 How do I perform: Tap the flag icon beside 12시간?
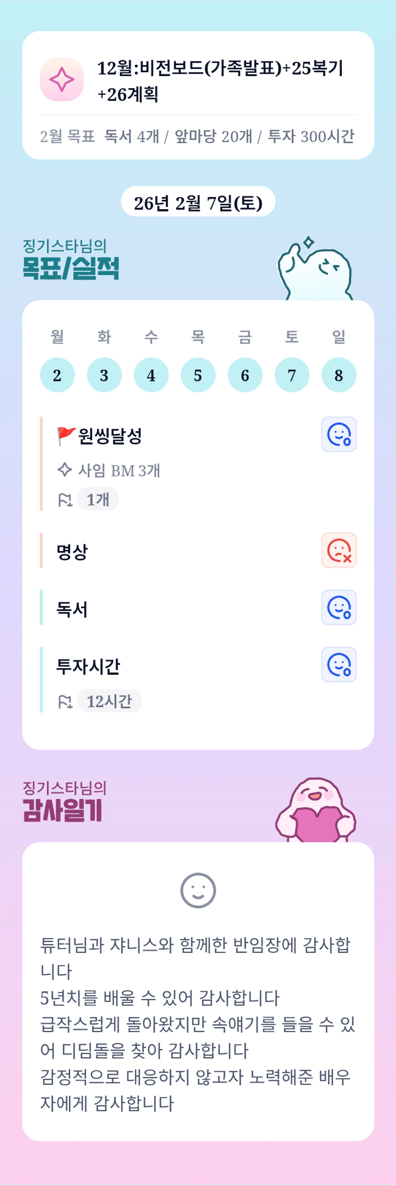click(x=65, y=702)
